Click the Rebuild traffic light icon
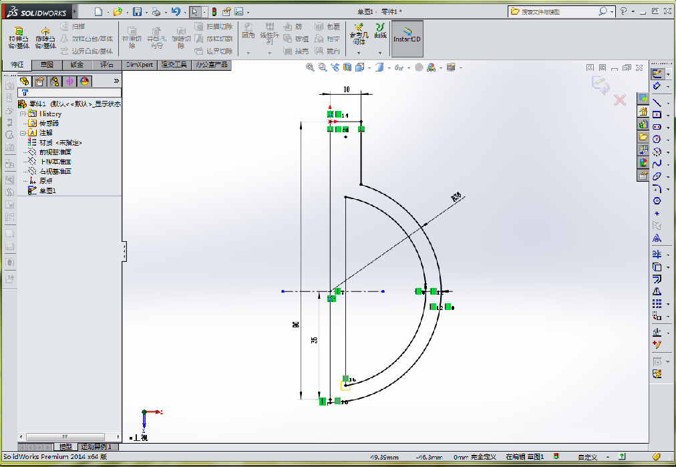This screenshot has height=467, width=676. tap(214, 11)
